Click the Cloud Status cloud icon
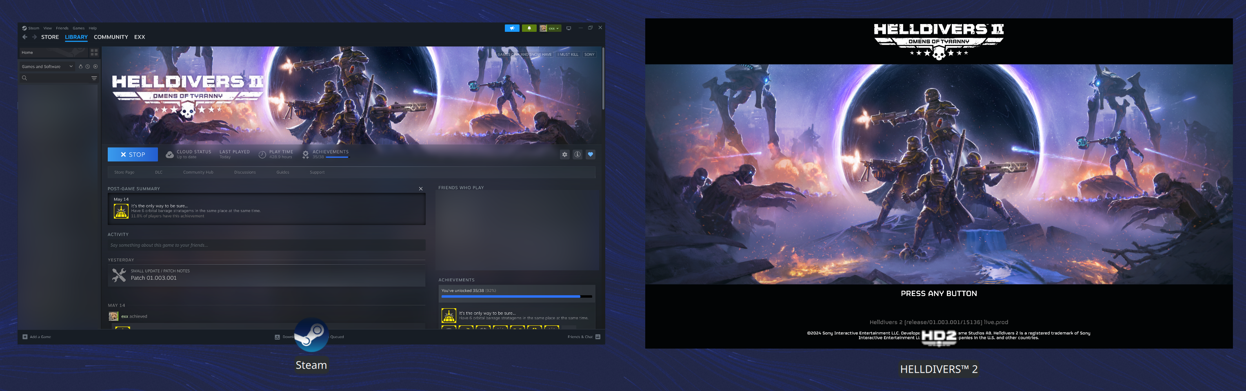Viewport: 1246px width, 391px height. pos(170,155)
